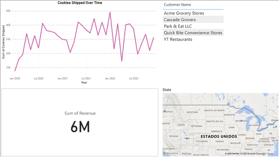The image size is (279, 157).
Task: Click the Jul 2021 axis label
Action: pos(86,78)
